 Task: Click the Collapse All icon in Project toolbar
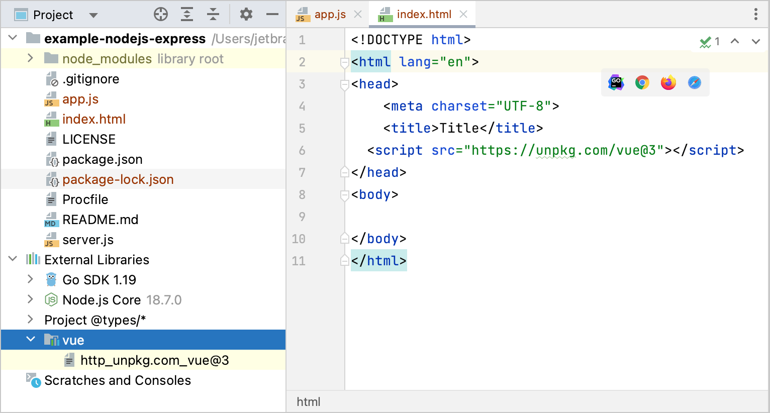pos(213,14)
